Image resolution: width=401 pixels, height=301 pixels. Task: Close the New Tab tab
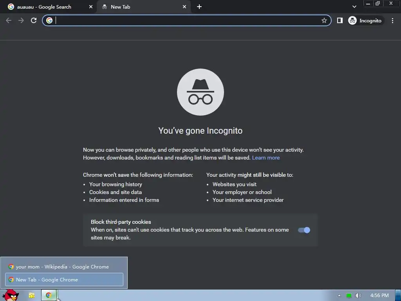point(184,7)
